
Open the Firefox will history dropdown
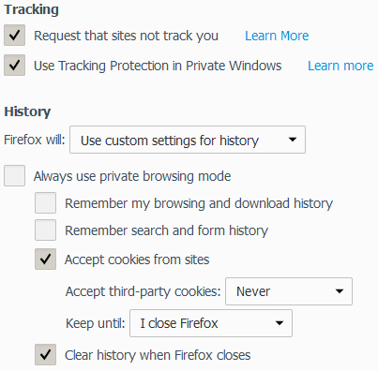pyautogui.click(x=188, y=140)
